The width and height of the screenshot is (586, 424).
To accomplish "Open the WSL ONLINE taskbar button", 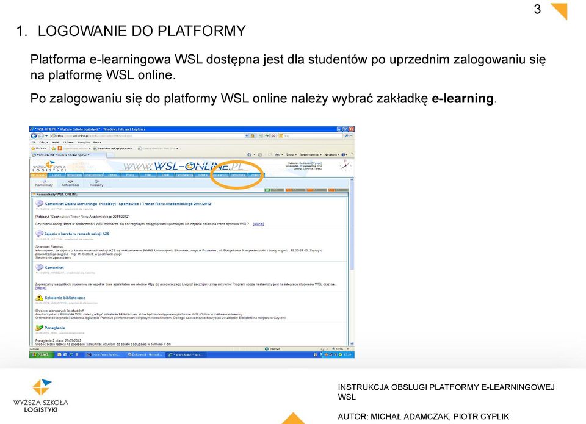I will [185, 354].
